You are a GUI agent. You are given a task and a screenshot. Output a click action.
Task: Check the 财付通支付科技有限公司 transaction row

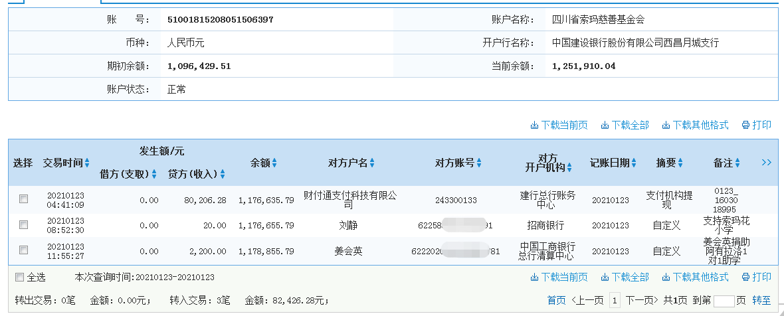click(x=24, y=199)
